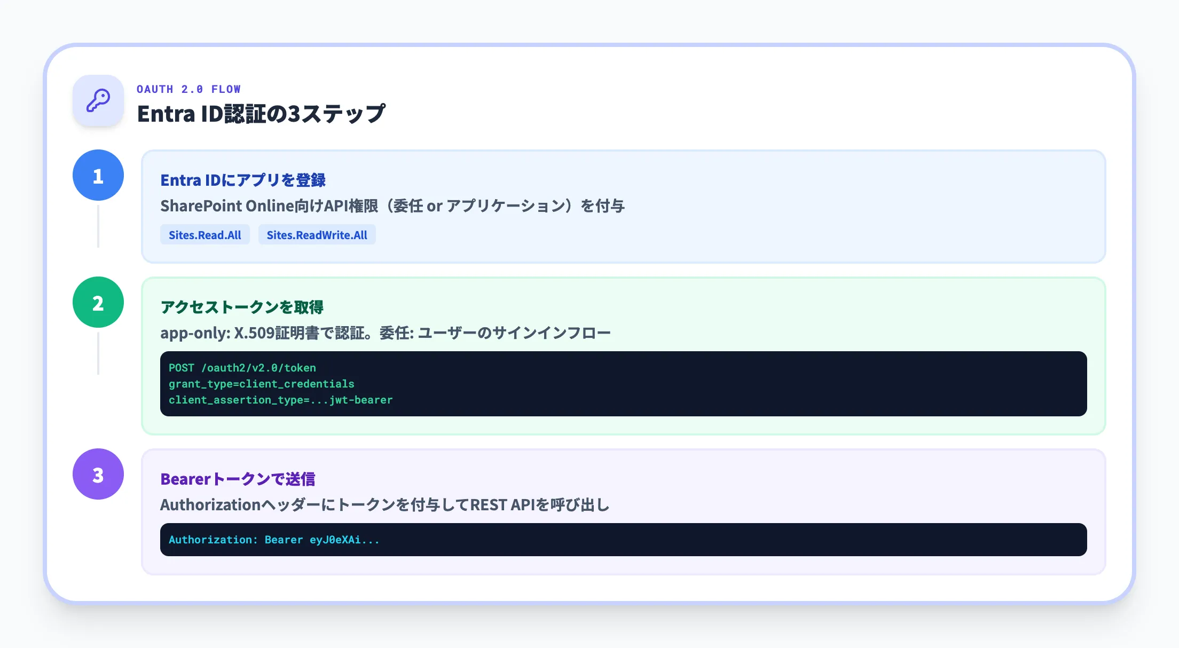Select the purple step 3 circle icon
The image size is (1179, 648).
point(98,473)
